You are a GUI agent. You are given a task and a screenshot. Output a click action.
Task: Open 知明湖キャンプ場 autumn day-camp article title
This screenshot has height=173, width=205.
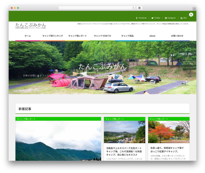(167, 150)
